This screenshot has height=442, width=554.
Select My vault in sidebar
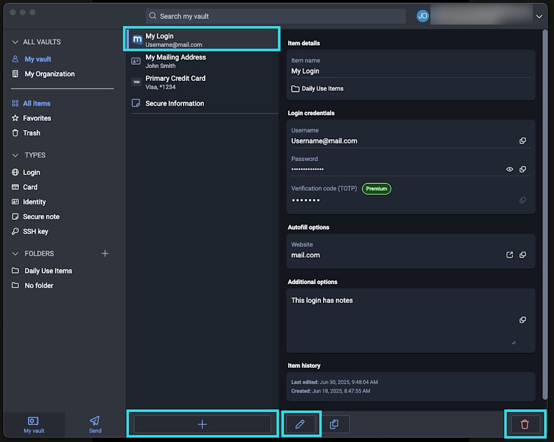point(38,59)
